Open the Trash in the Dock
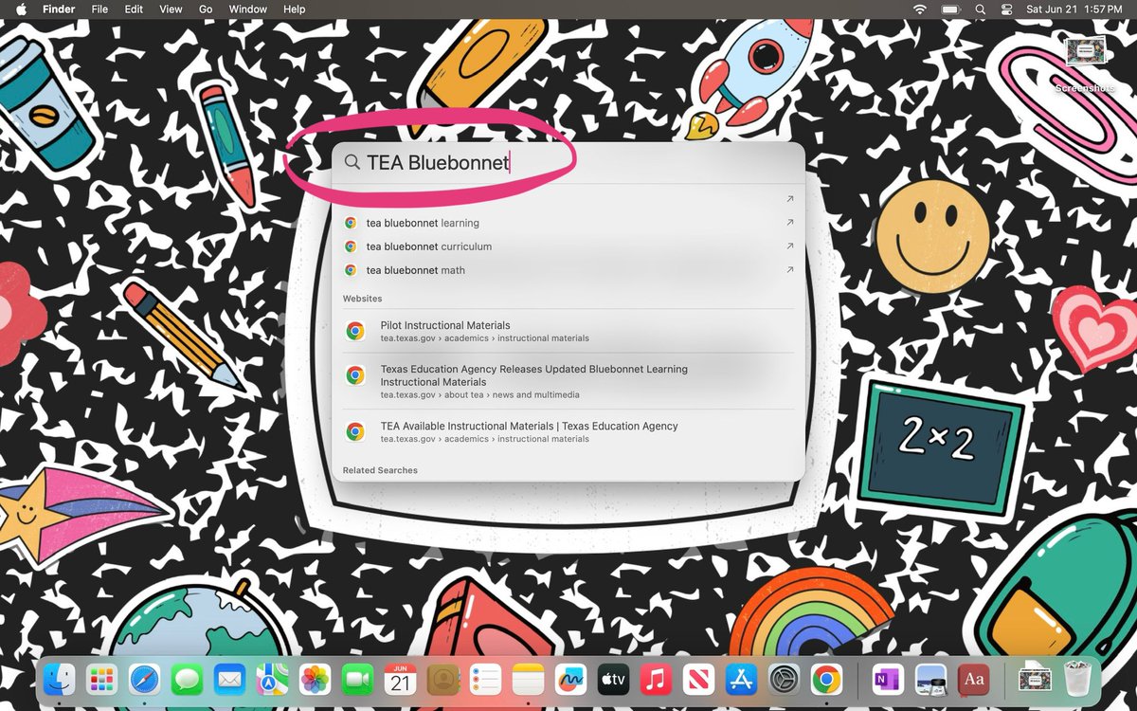 pos(1077,679)
